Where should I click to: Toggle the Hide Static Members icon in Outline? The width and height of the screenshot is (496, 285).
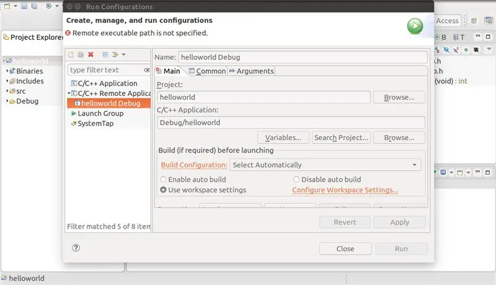pos(456,50)
